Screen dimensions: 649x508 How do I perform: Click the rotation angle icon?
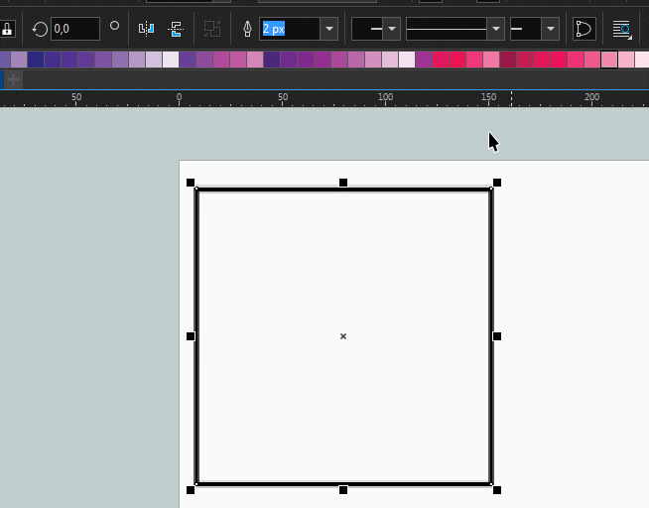[40, 29]
